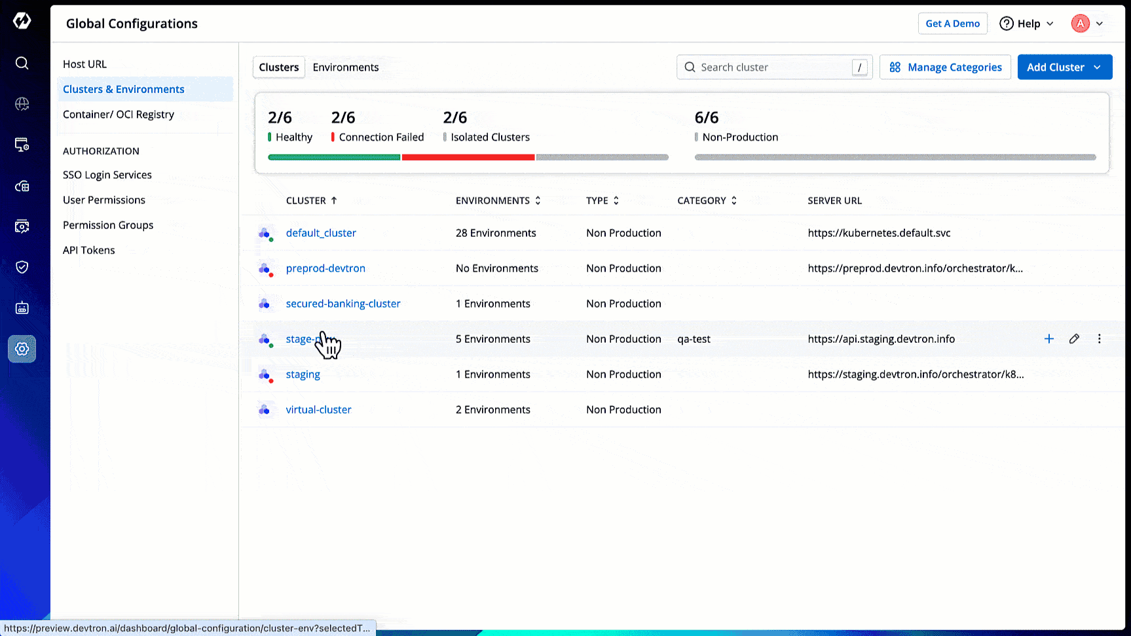Sort table by Environments column
Viewport: 1131px width, 636px height.
498,201
